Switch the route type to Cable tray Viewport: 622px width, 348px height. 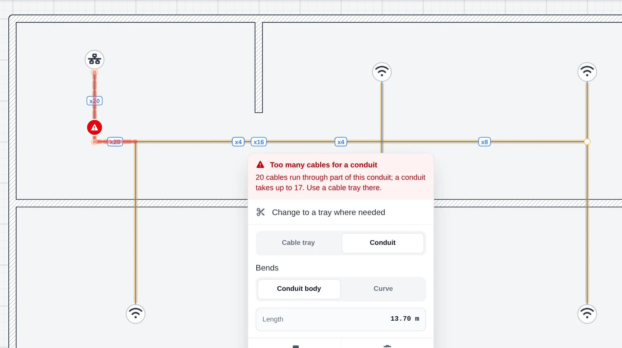coord(299,243)
